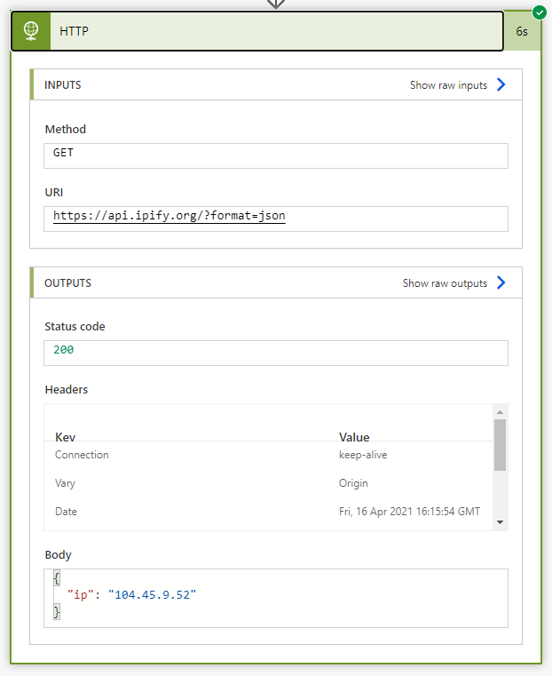Click the chevron beside Show raw outputs
This screenshot has width=552, height=676.
(501, 283)
